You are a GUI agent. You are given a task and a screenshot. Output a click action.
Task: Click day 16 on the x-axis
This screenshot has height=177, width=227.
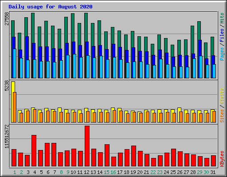pyautogui.click(x=113, y=172)
